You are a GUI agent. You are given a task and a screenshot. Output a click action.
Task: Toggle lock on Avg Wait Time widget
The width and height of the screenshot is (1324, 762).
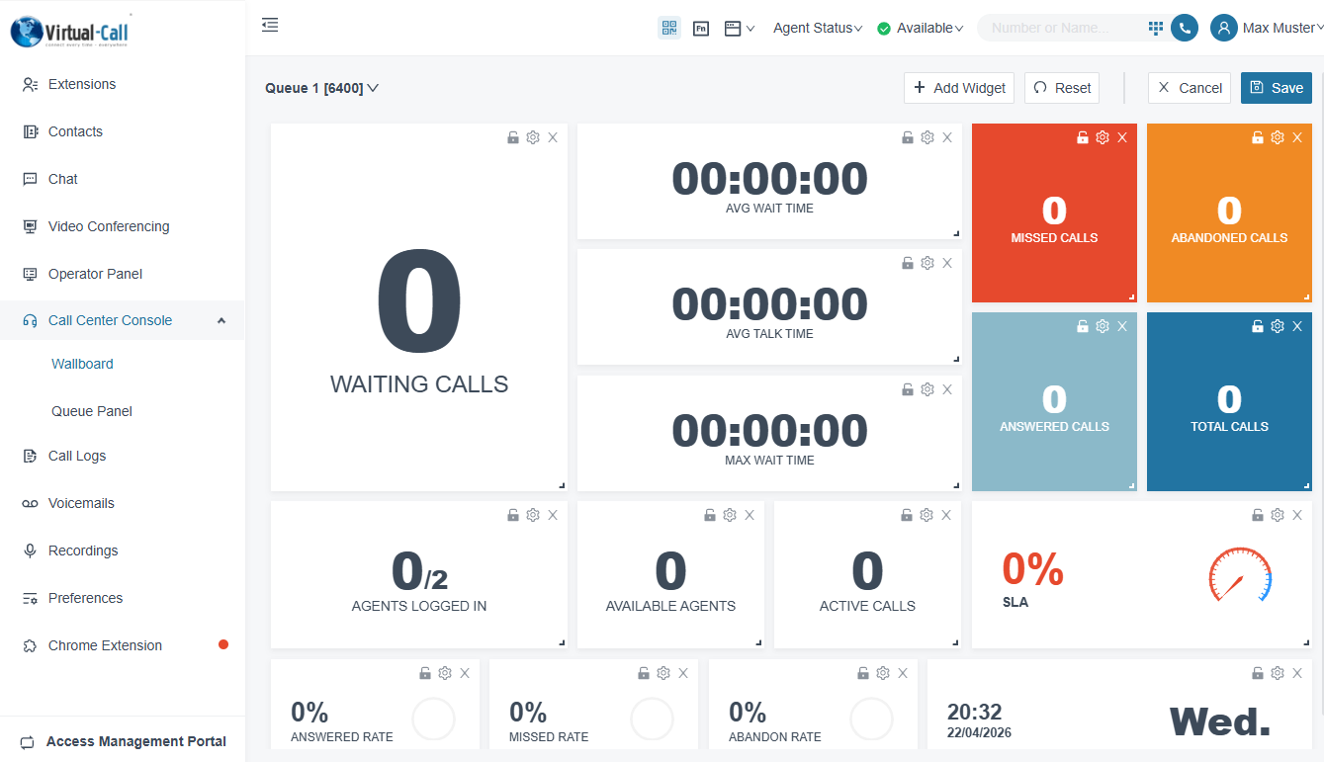click(x=908, y=137)
